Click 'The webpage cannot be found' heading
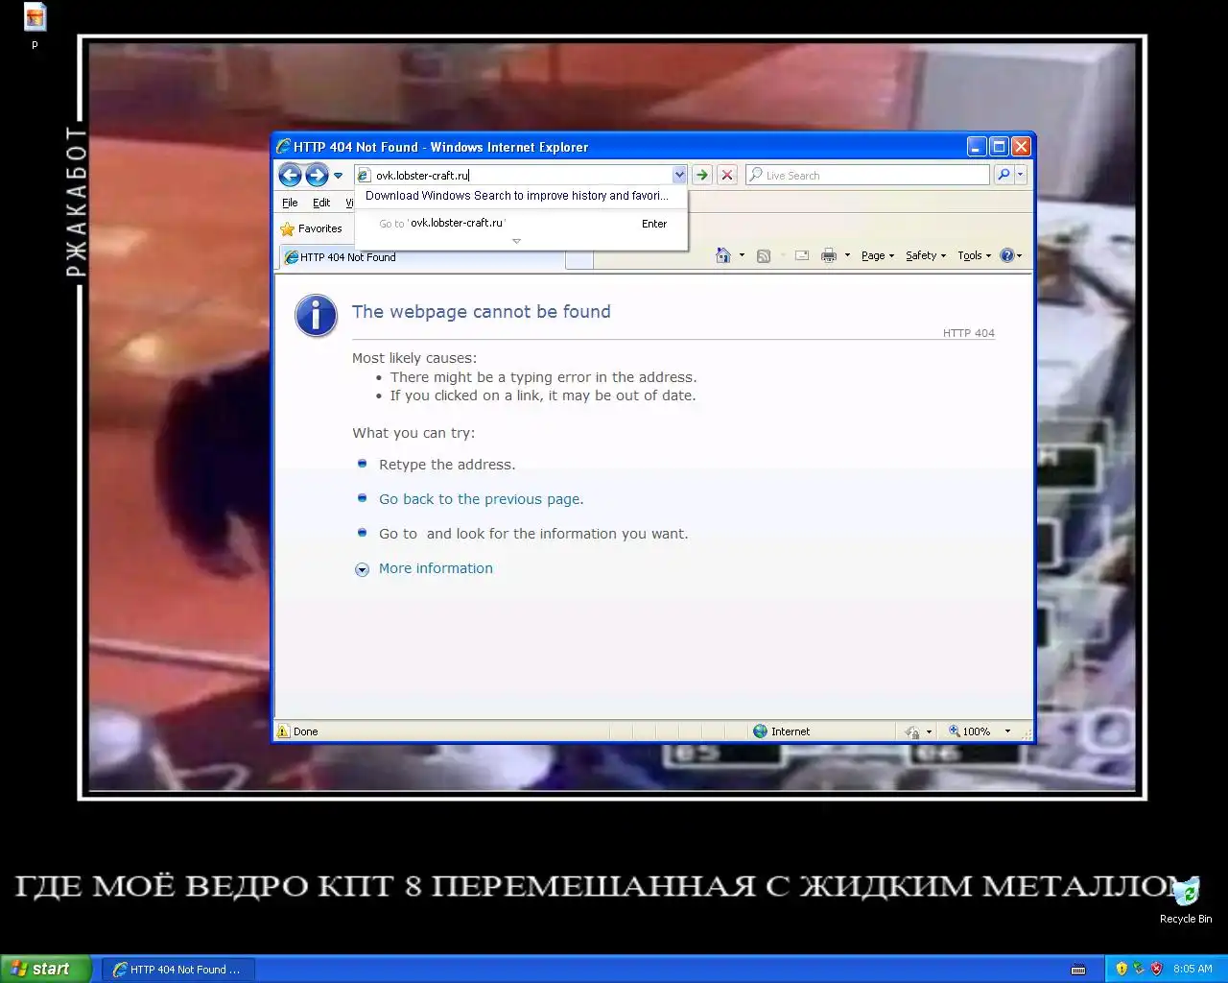The image size is (1228, 983). [482, 311]
